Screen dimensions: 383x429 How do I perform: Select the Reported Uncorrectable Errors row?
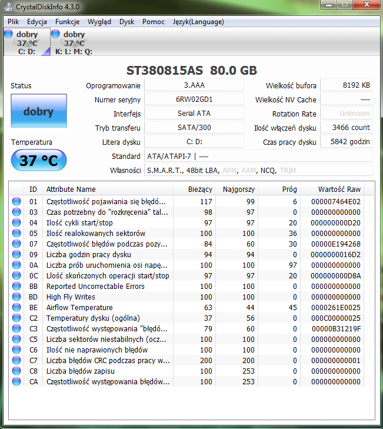[x=95, y=286]
